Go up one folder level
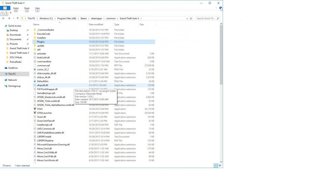The height and width of the screenshot is (183, 326). coord(18,18)
